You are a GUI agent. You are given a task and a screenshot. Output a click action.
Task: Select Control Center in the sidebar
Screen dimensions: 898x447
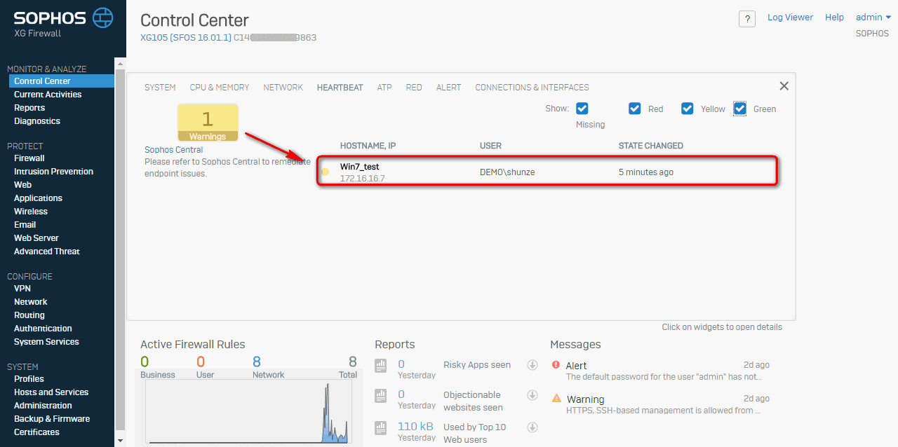pos(62,81)
